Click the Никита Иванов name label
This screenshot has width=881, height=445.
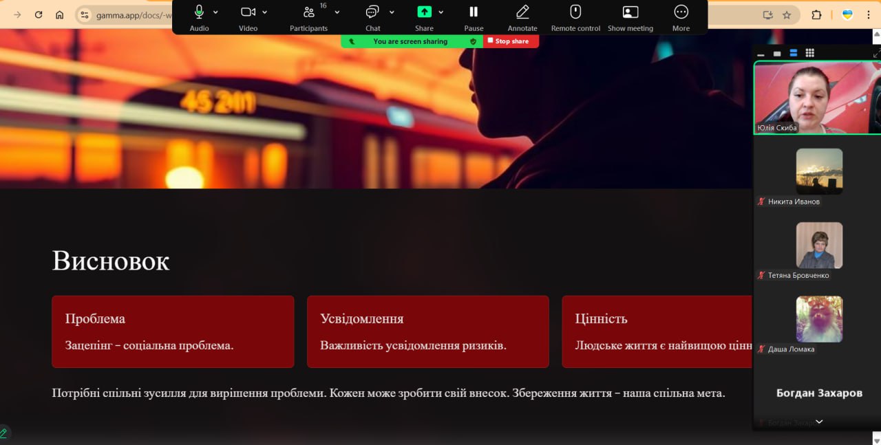coord(794,202)
